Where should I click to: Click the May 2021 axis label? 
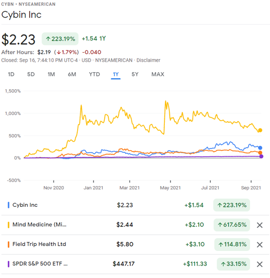[x=170, y=188]
